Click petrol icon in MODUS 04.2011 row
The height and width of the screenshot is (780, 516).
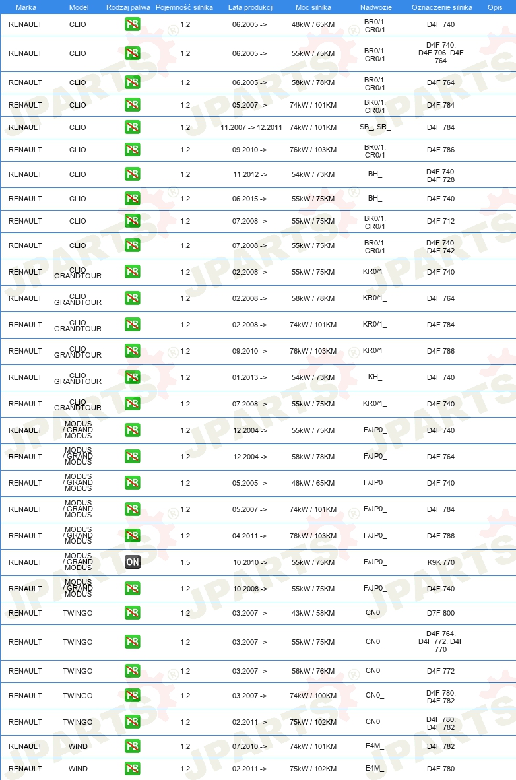(133, 536)
